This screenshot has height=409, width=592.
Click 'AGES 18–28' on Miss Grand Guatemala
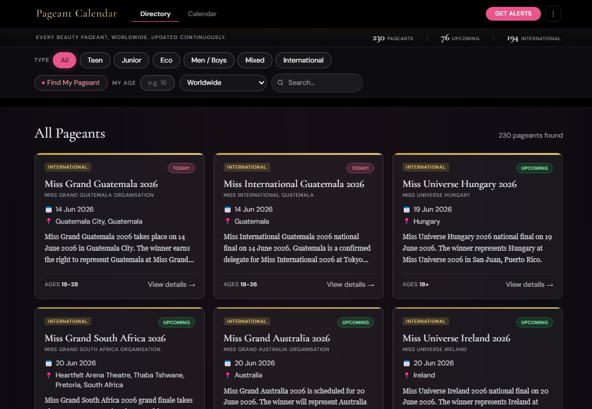pos(61,285)
